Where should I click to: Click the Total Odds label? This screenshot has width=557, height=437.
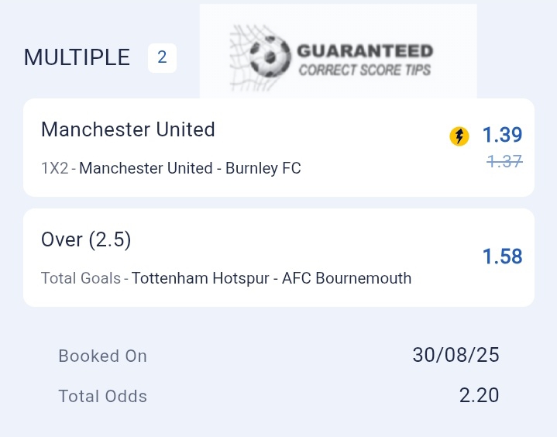click(103, 396)
